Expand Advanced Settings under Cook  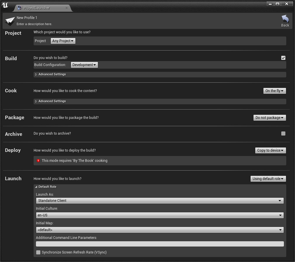point(50,101)
